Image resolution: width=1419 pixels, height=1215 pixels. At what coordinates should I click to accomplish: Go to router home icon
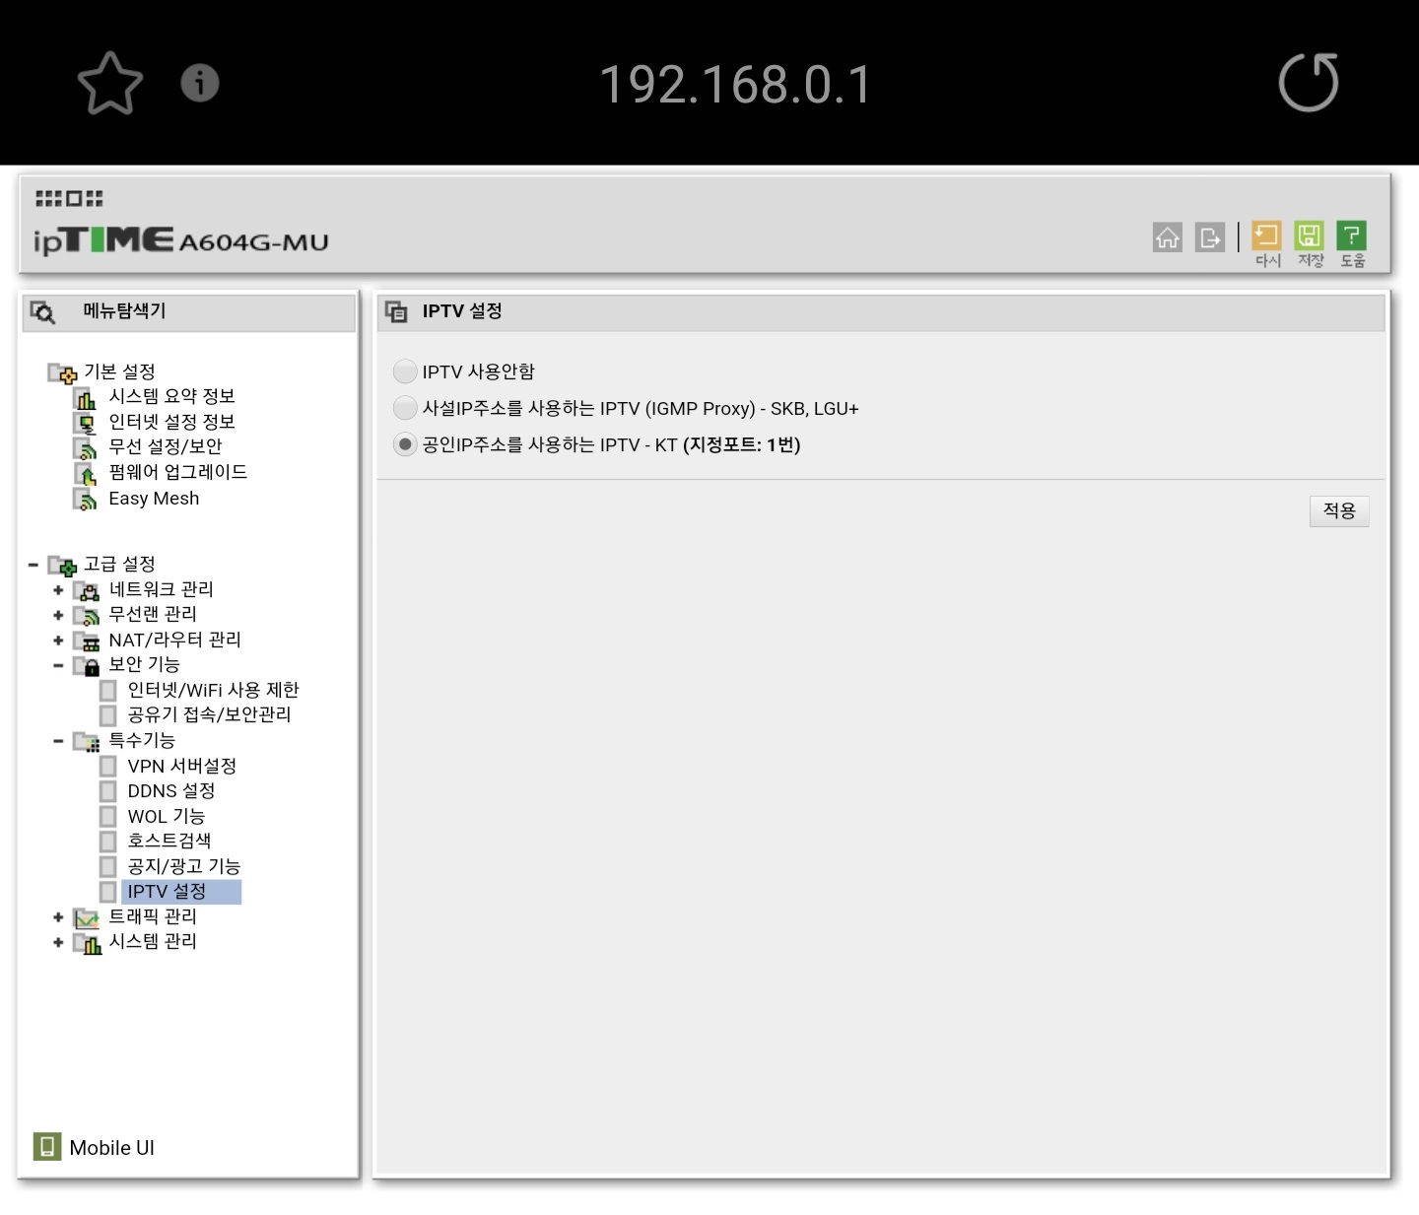tap(1168, 237)
